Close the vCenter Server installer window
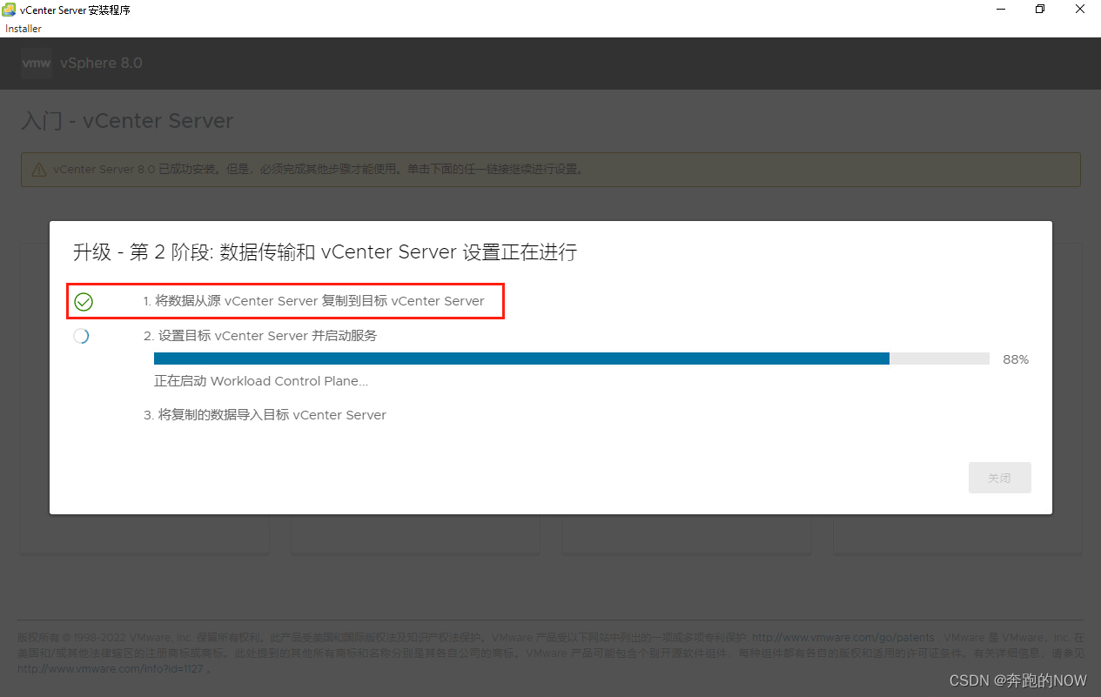 [1080, 10]
